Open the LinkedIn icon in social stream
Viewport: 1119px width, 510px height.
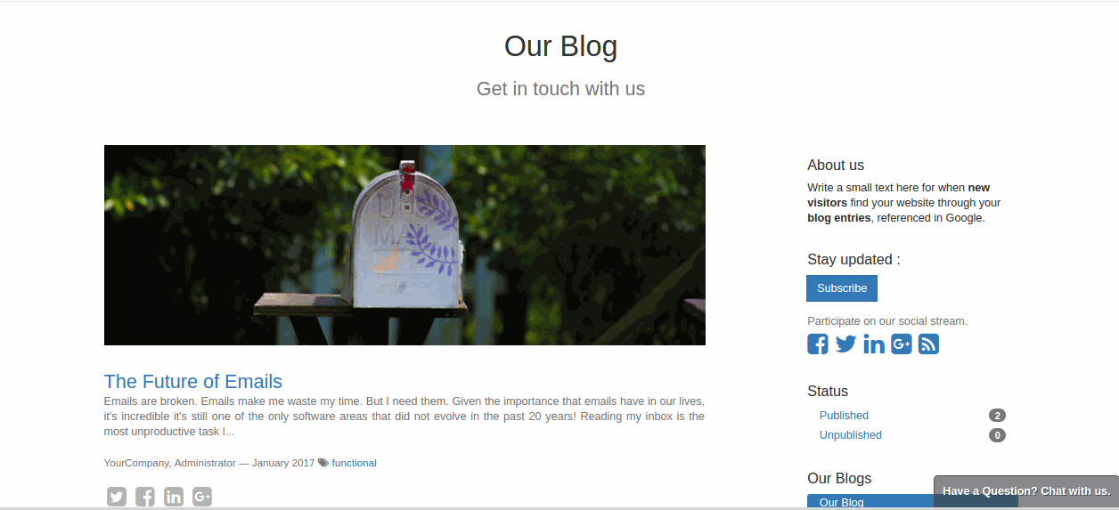pyautogui.click(x=874, y=344)
